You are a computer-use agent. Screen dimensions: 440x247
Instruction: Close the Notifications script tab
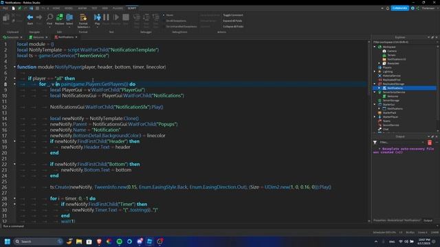tap(76, 37)
